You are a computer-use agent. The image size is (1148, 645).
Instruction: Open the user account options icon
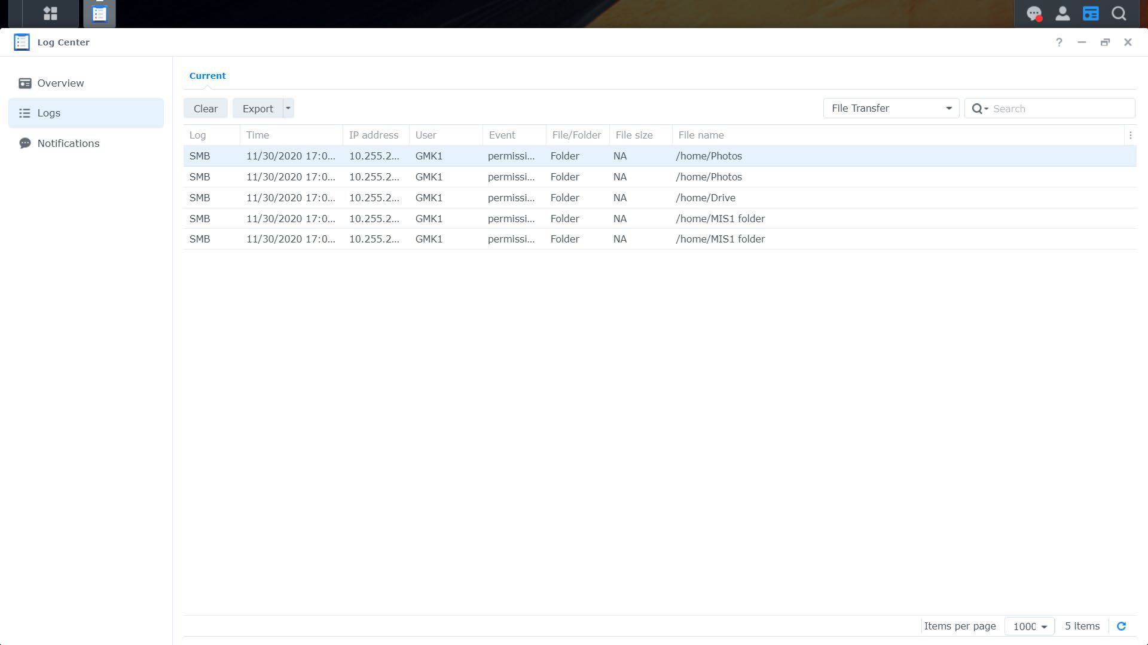(1062, 13)
